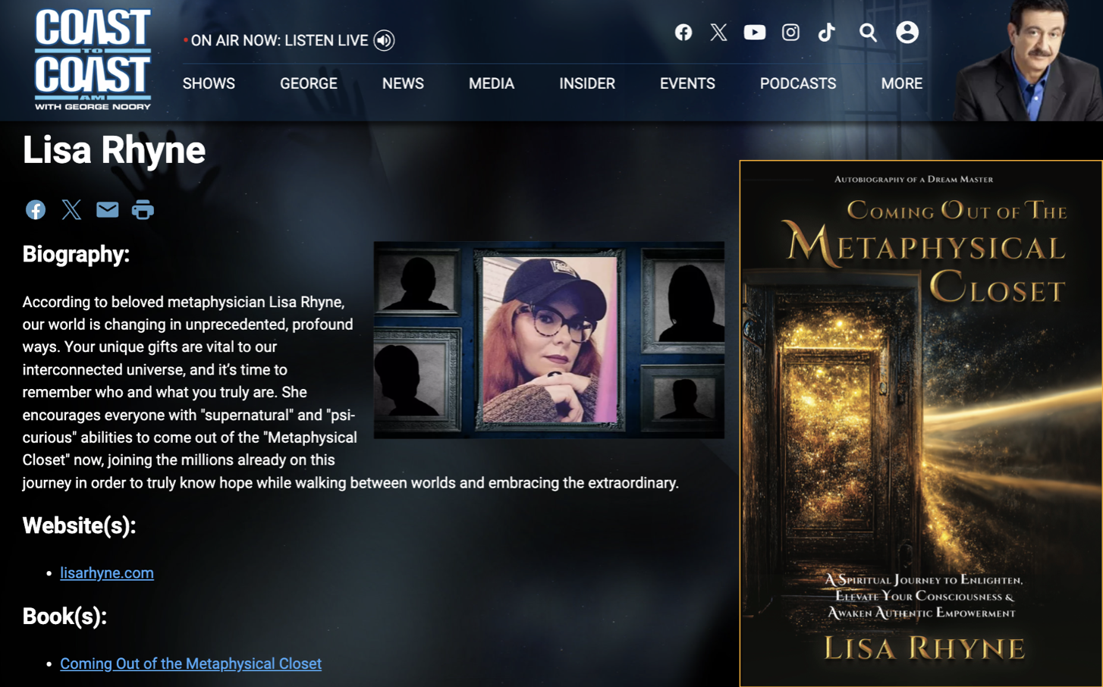Open Coast to Coast AM's Facebook page in header
This screenshot has width=1103, height=687.
pos(683,33)
